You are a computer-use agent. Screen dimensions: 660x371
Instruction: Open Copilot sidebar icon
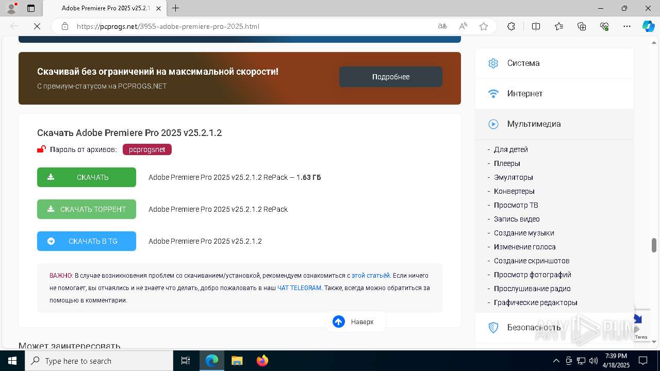pos(648,26)
